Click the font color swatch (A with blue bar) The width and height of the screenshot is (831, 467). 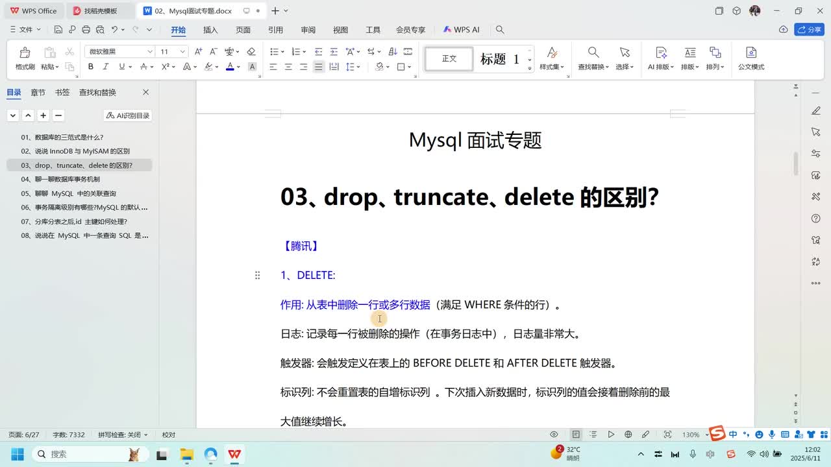[230, 67]
